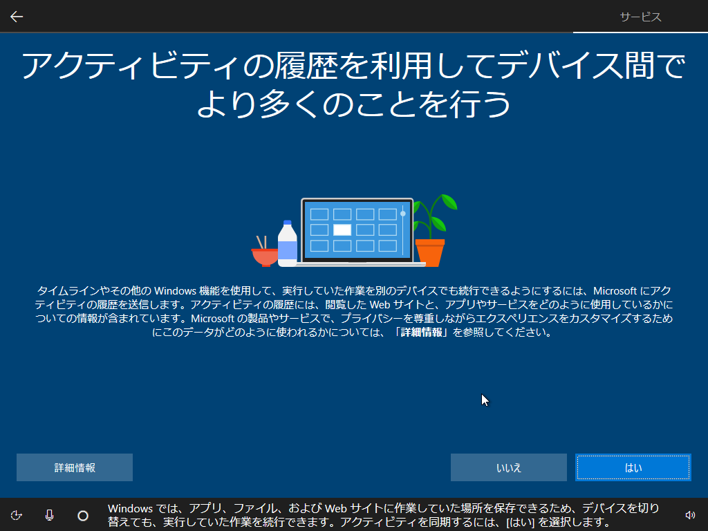The height and width of the screenshot is (531, 708).
Task: Open 詳細情報 for privacy details
Action: pyautogui.click(x=74, y=467)
